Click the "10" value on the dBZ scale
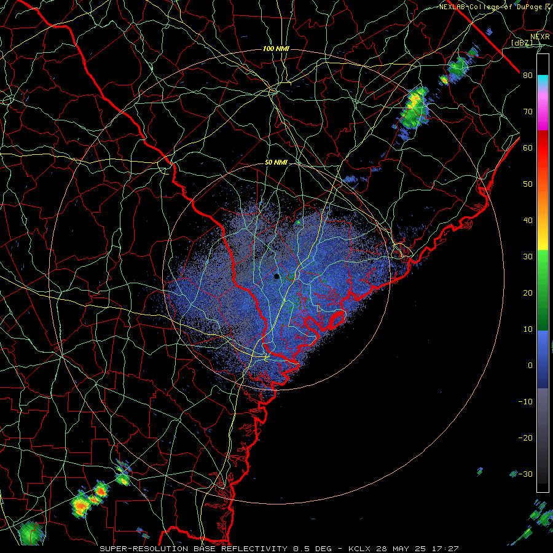 (x=528, y=329)
